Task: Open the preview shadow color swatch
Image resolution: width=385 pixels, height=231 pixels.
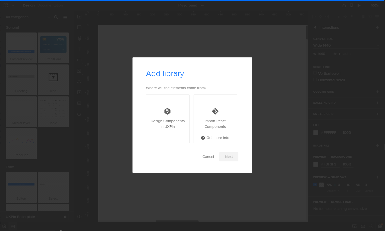Action: point(321,185)
